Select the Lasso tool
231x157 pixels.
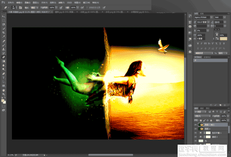(4, 24)
